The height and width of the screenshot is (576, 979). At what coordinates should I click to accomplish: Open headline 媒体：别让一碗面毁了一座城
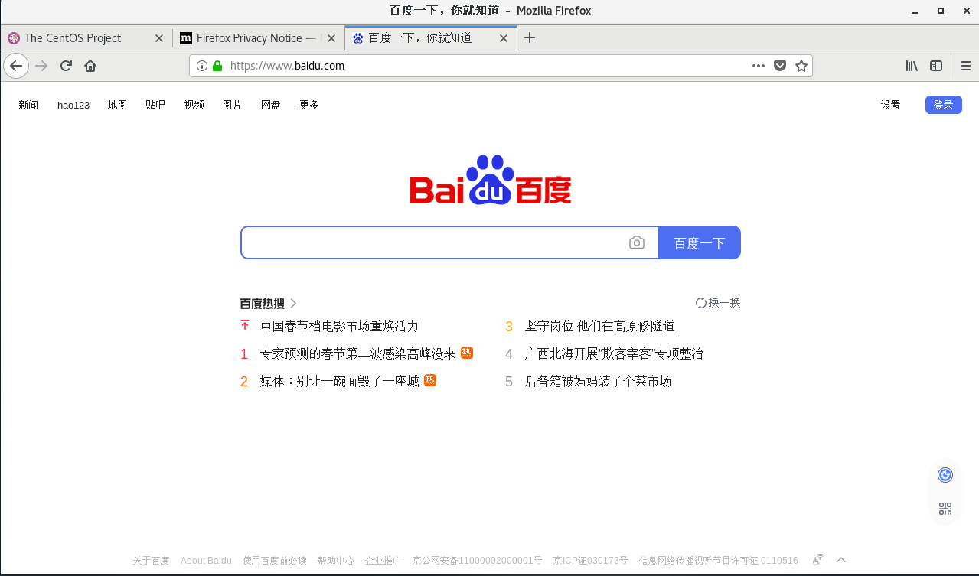coord(339,381)
